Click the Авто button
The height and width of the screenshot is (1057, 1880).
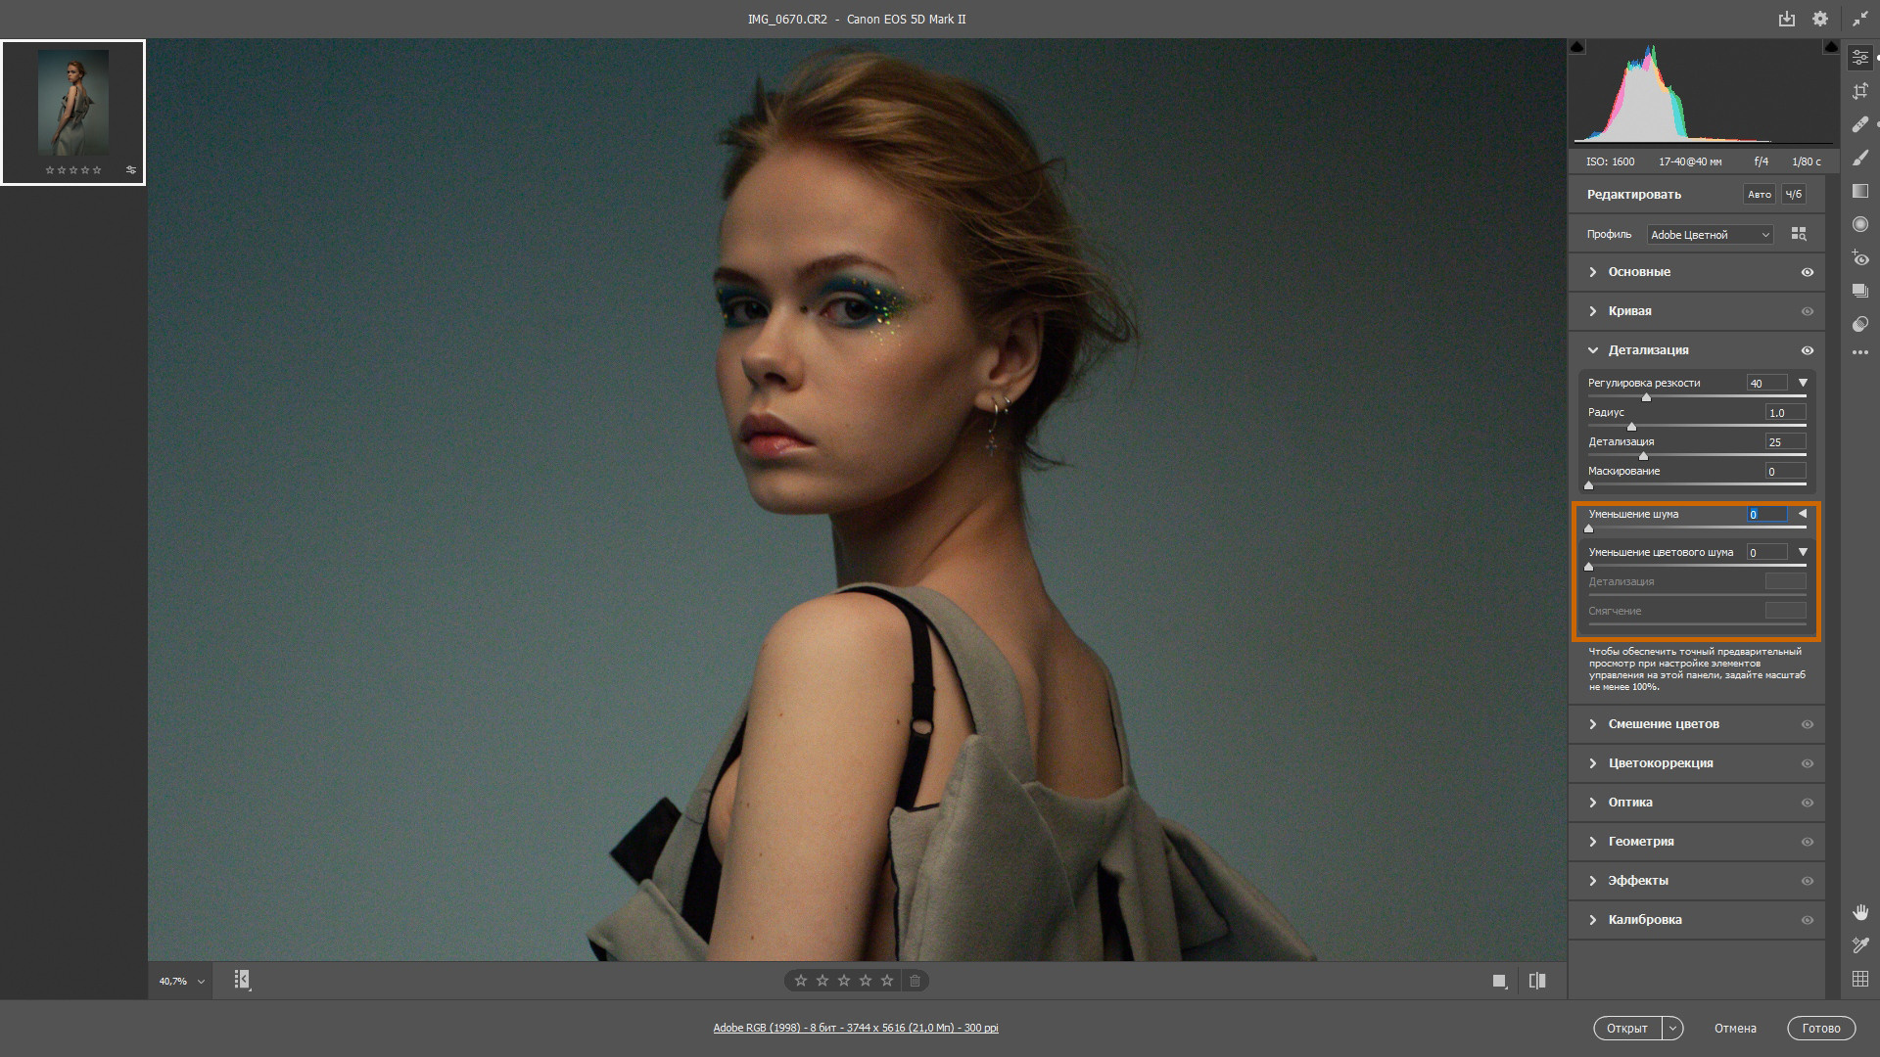tap(1760, 194)
